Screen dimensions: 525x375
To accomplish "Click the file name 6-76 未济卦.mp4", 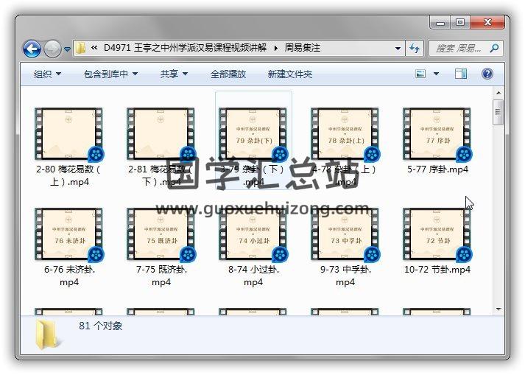I will [69, 276].
